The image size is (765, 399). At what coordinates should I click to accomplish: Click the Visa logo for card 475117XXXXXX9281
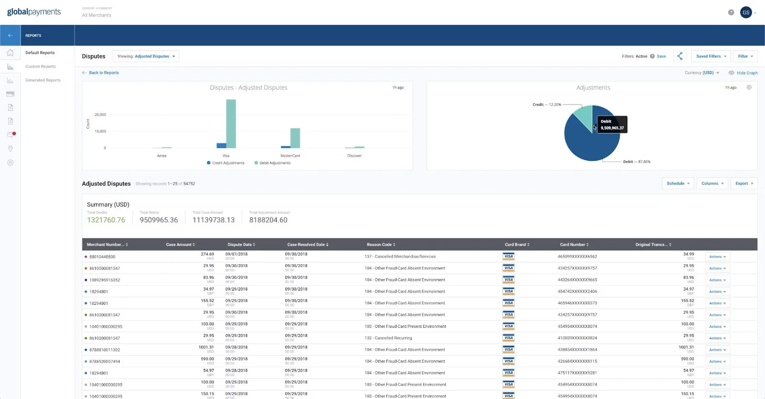(508, 373)
